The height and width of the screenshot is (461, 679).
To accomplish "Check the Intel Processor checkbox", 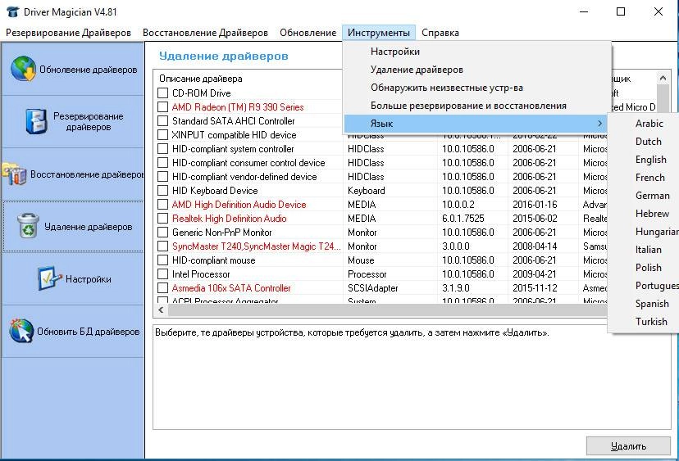I will click(x=163, y=274).
